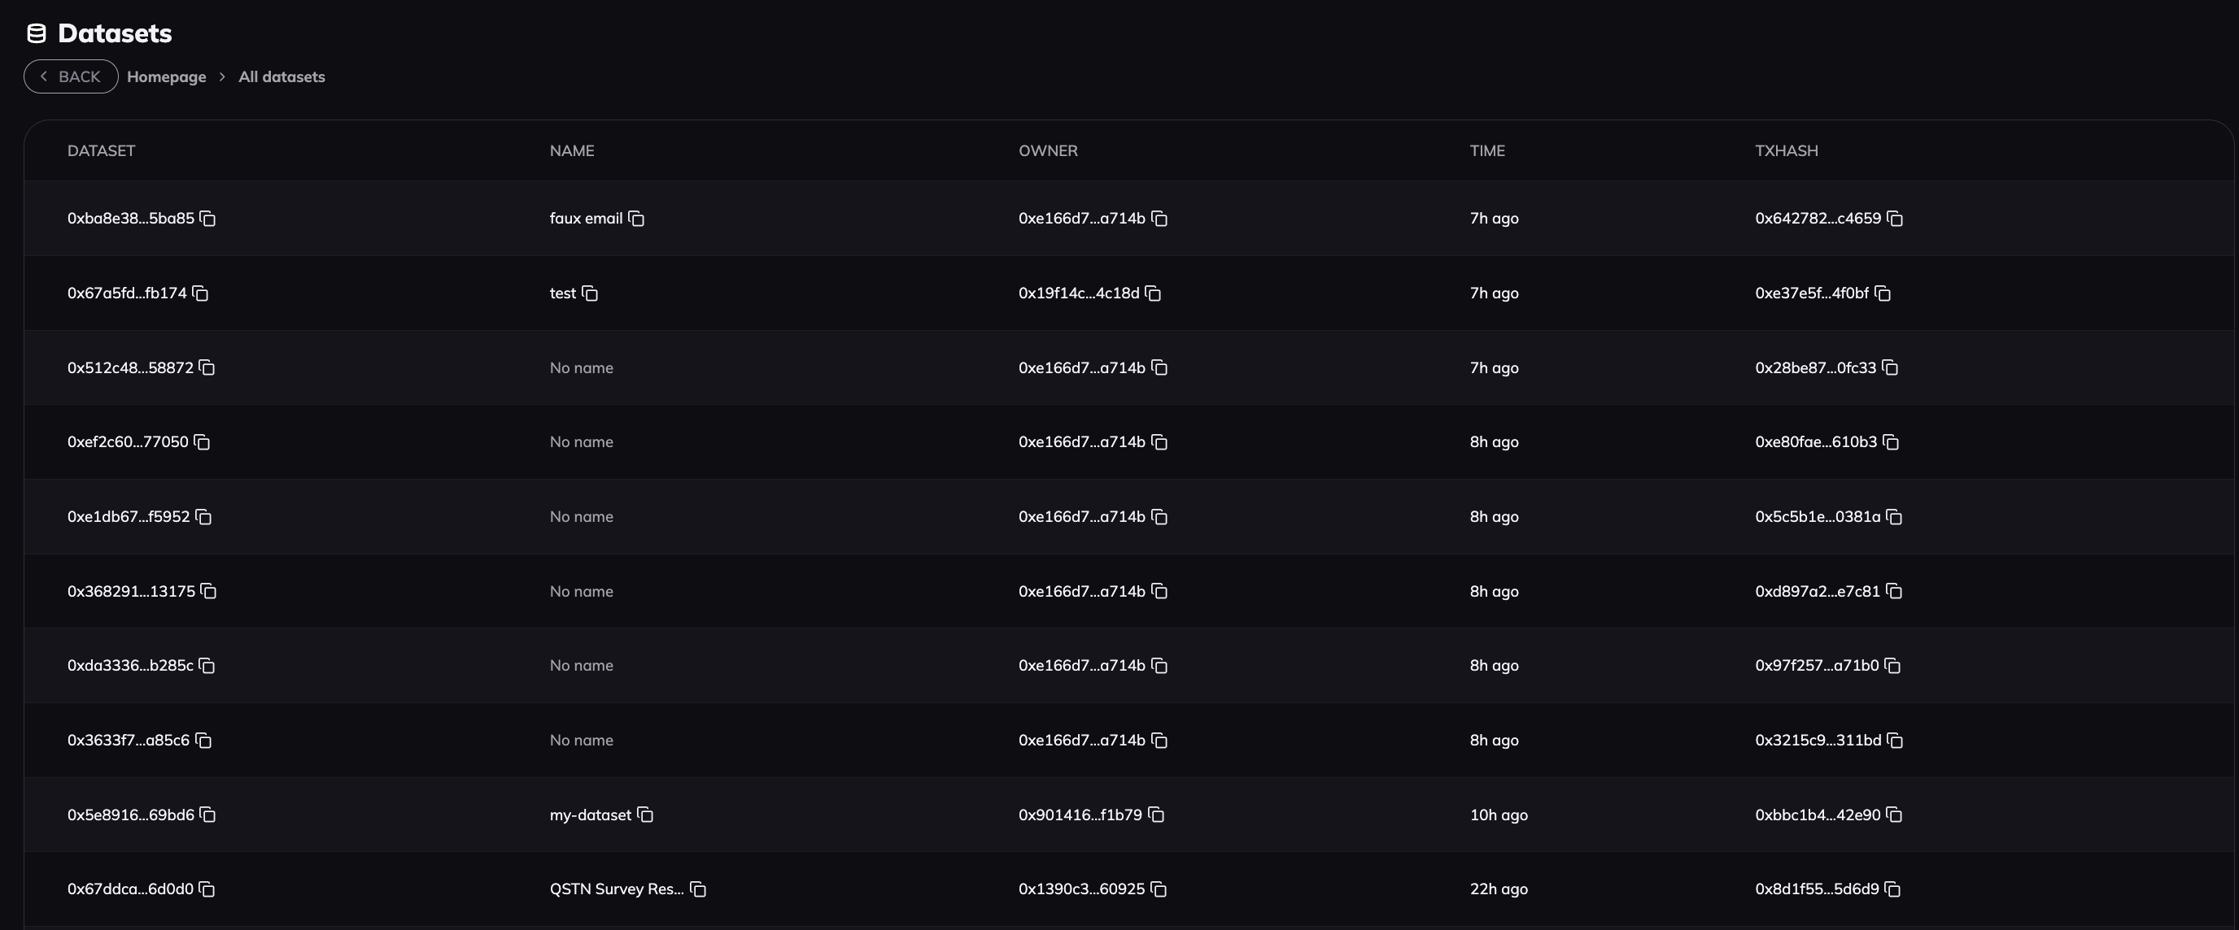The height and width of the screenshot is (930, 2239).
Task: Copy the test dataset name
Action: click(x=590, y=293)
